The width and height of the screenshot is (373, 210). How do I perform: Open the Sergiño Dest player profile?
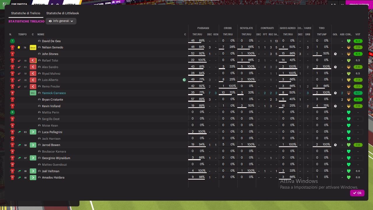pyautogui.click(x=51, y=119)
